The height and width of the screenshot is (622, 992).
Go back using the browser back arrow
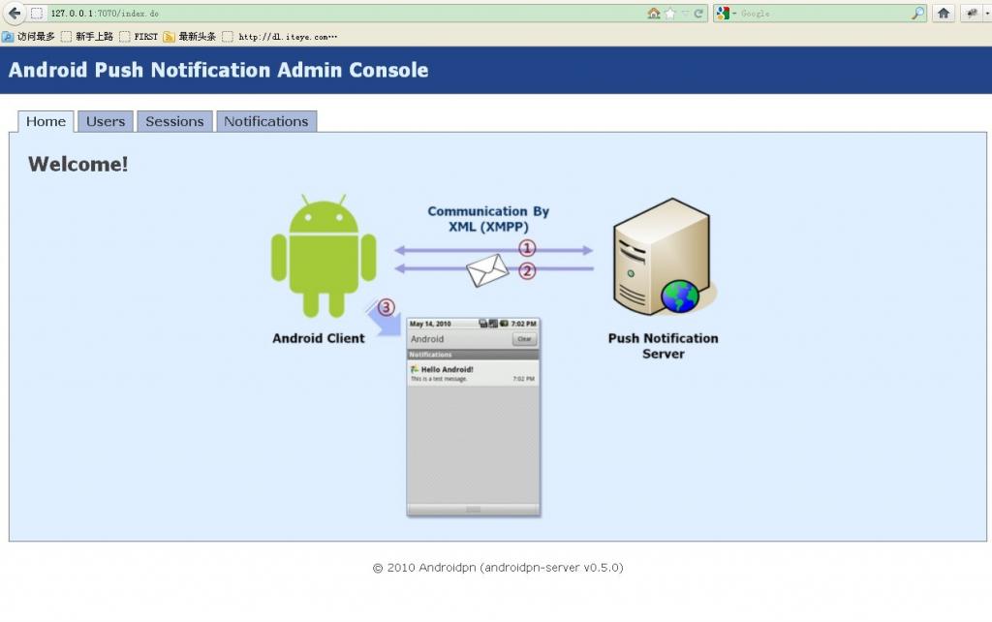(14, 13)
